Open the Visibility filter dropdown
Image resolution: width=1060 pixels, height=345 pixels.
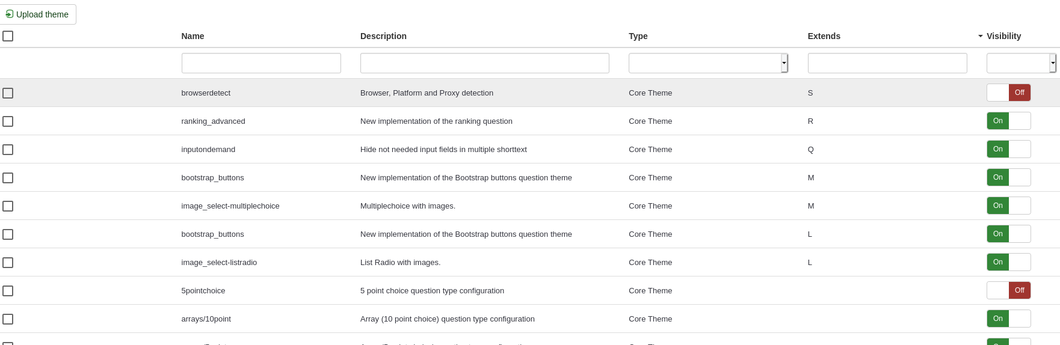[x=1021, y=63]
